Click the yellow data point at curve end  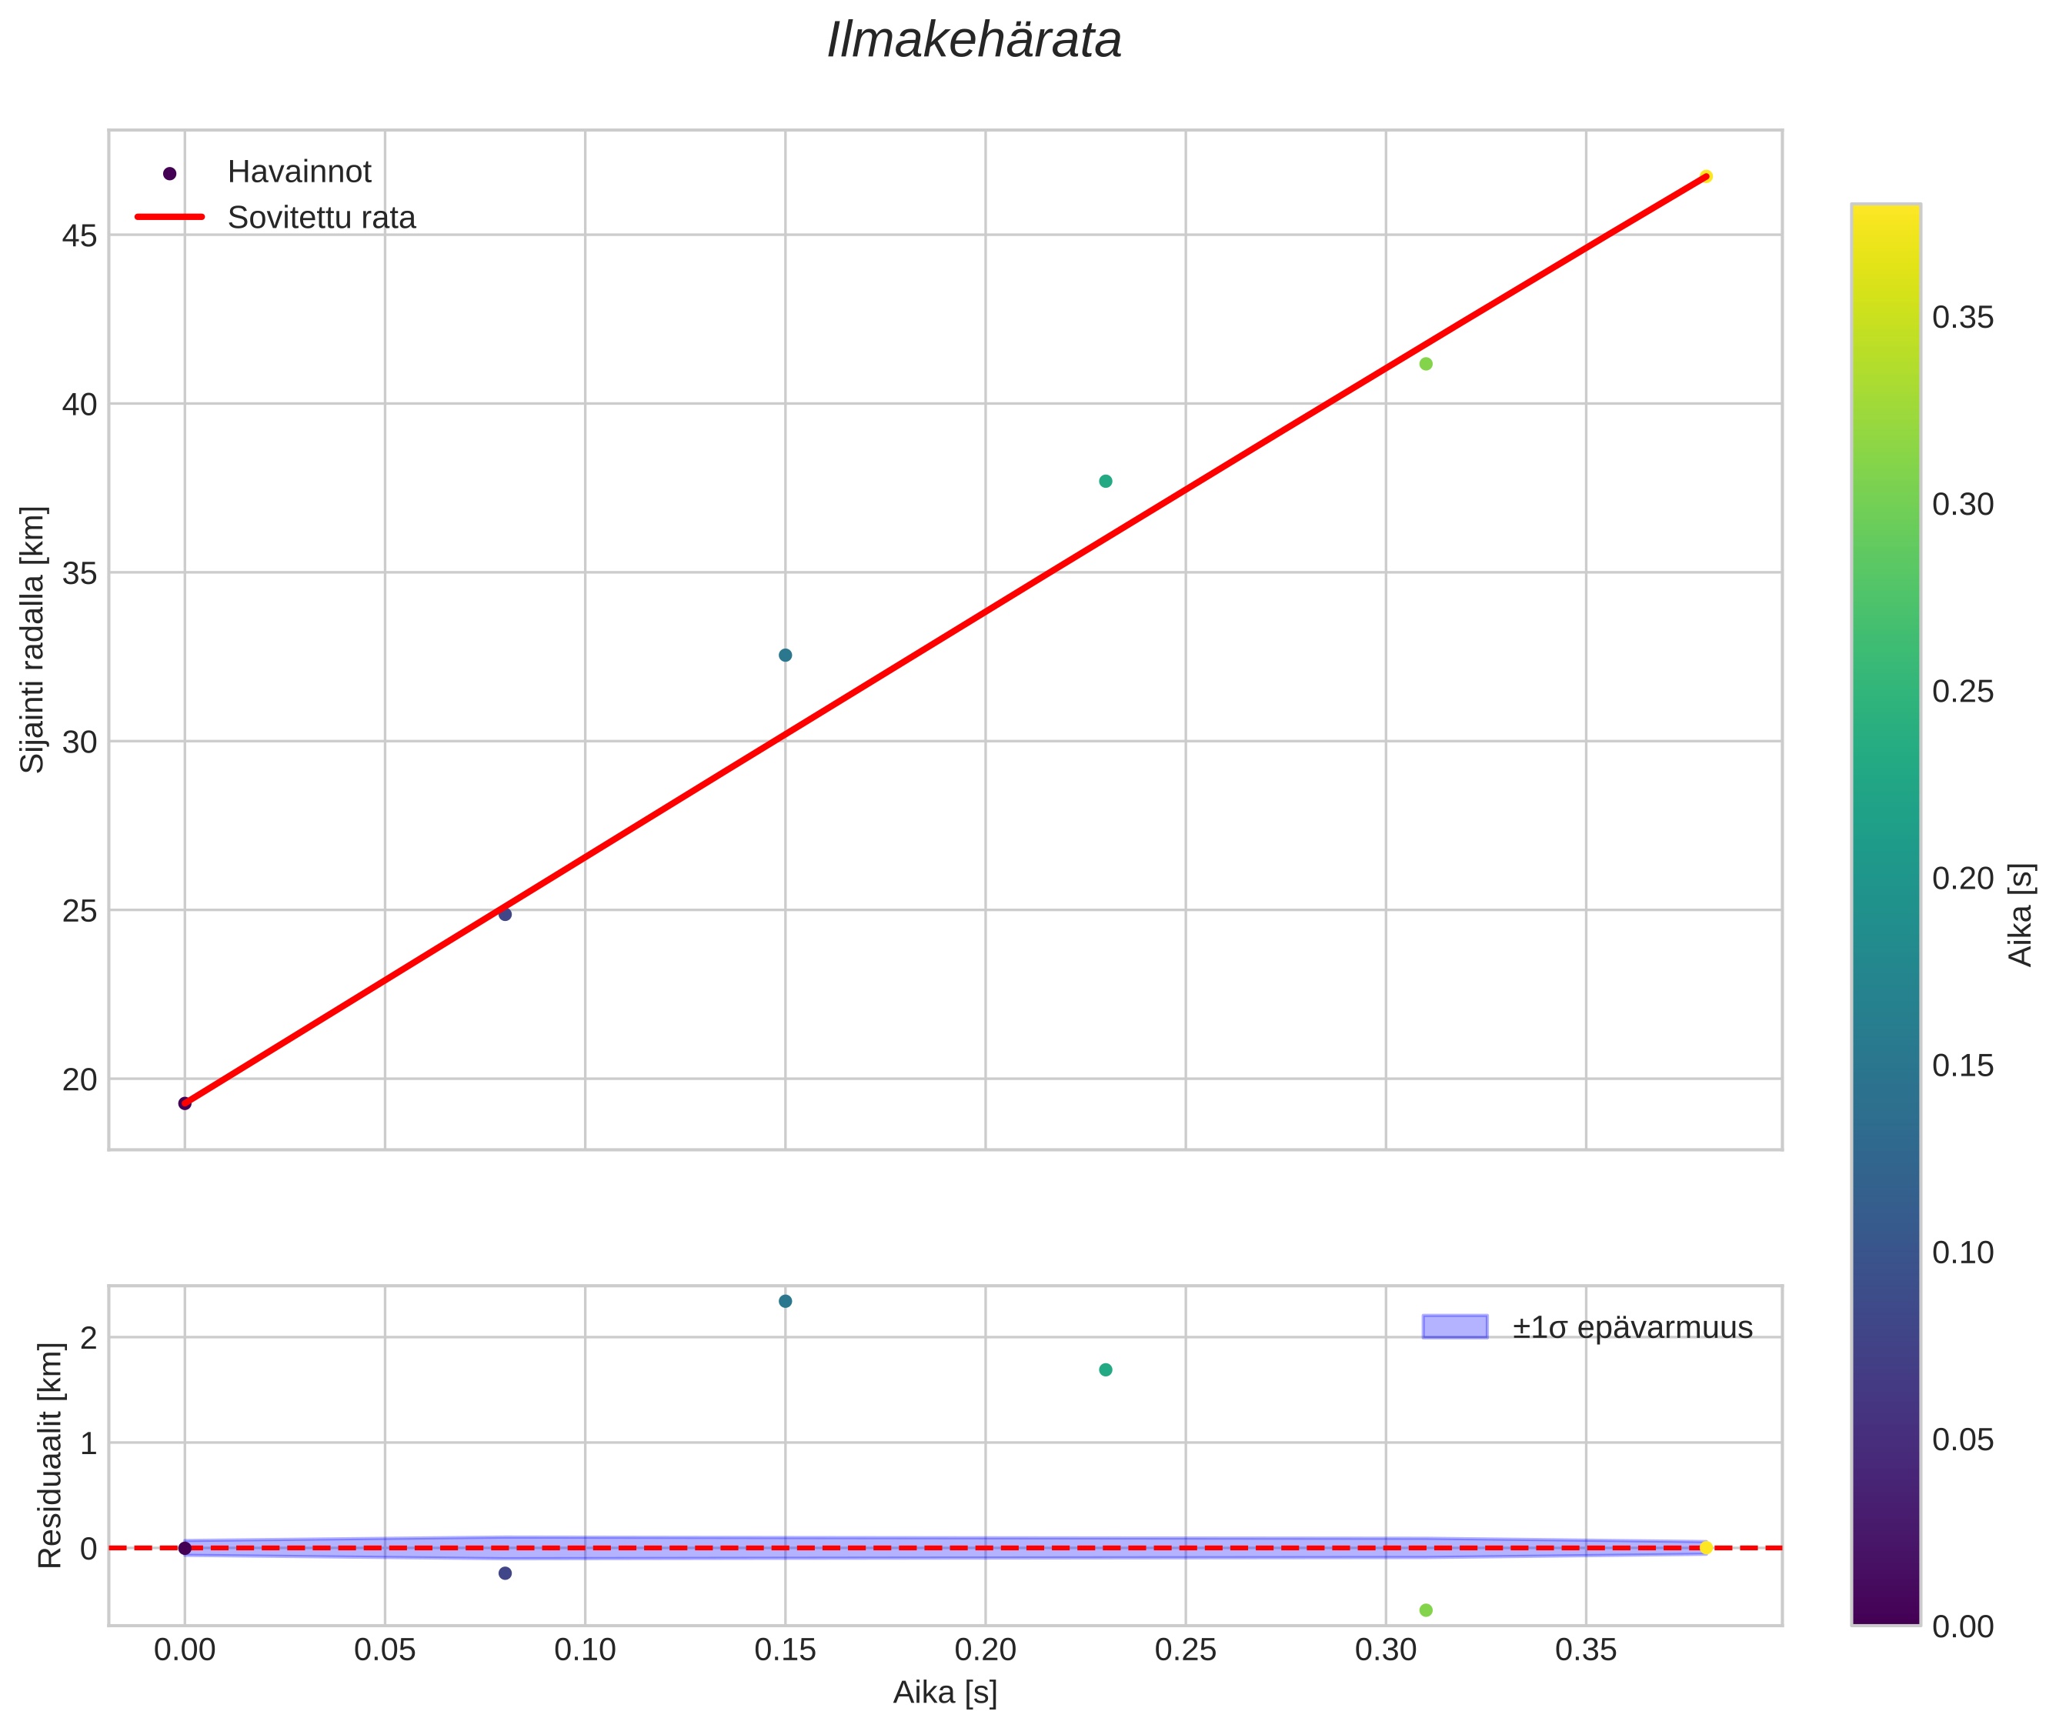coord(1705,176)
